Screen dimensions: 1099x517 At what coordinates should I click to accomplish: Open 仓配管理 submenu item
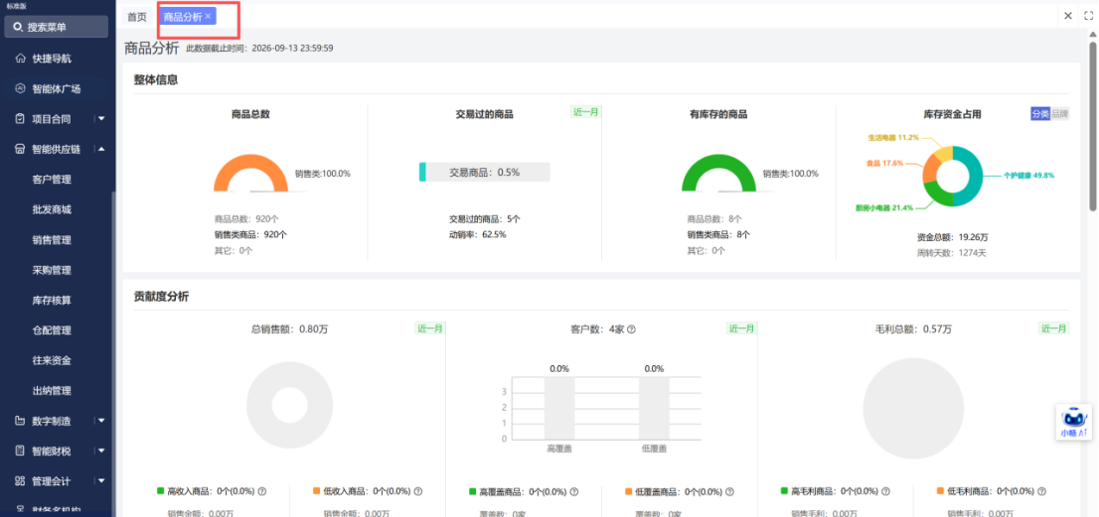point(52,330)
